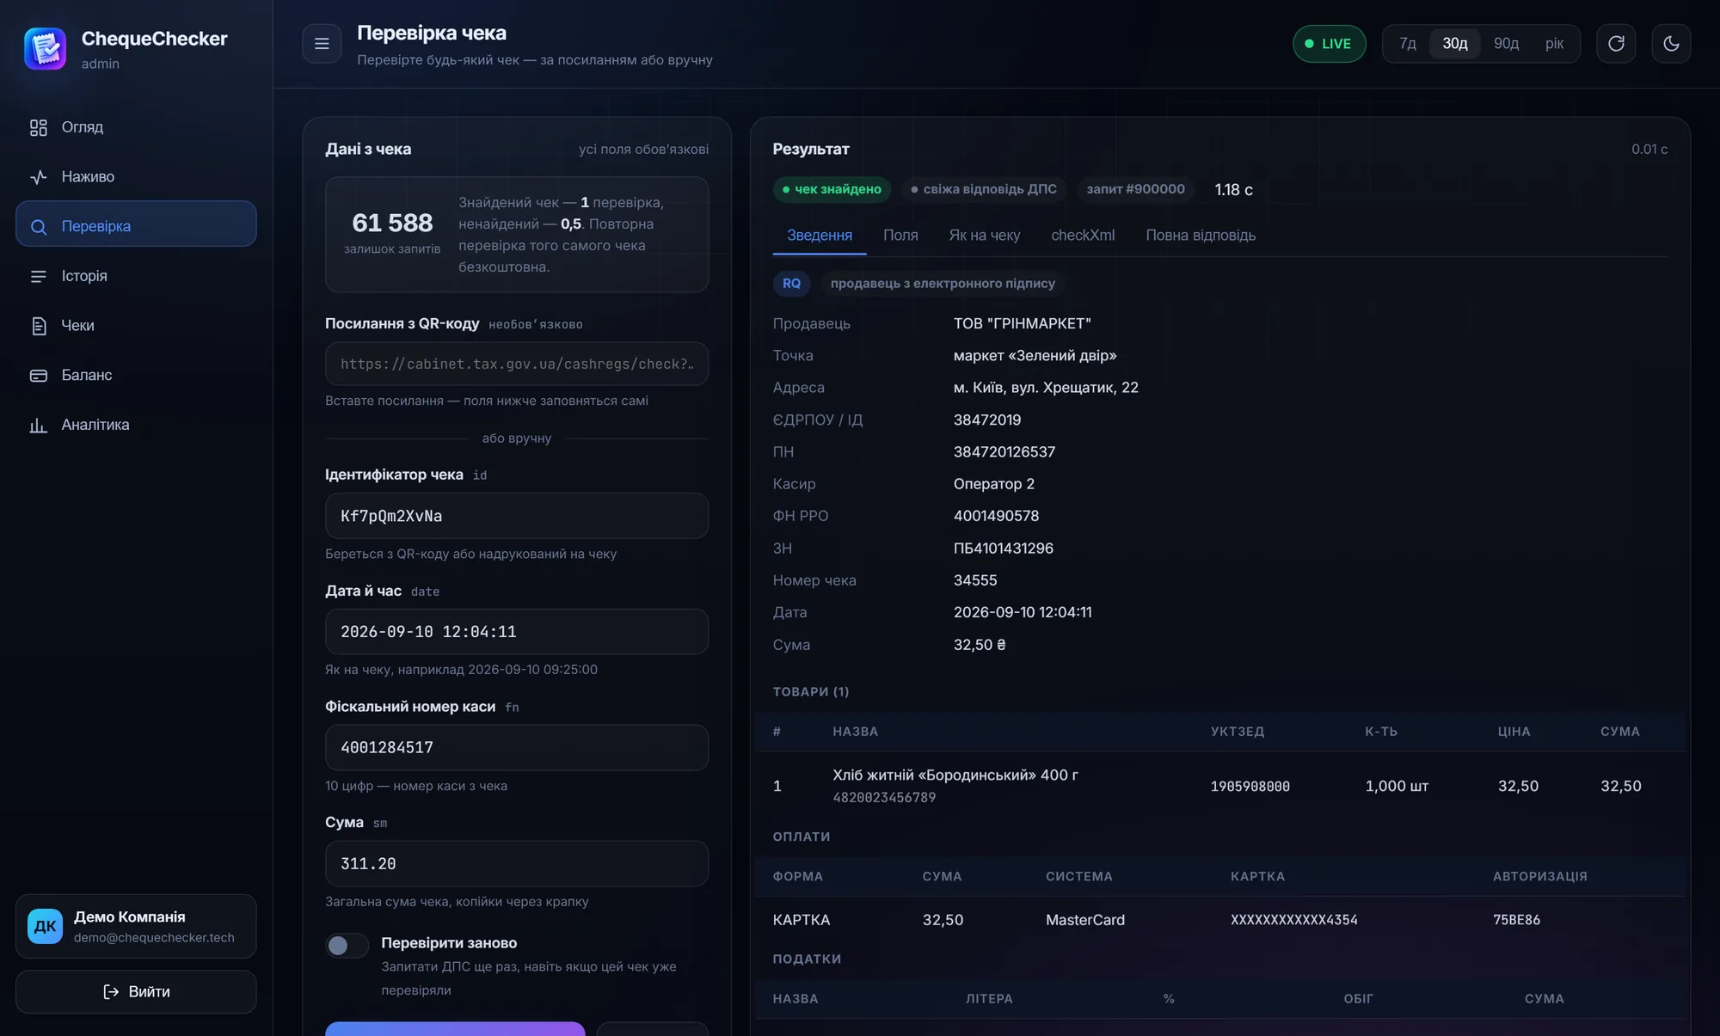Click the чек знайдено status chip
This screenshot has width=1720, height=1036.
click(832, 189)
